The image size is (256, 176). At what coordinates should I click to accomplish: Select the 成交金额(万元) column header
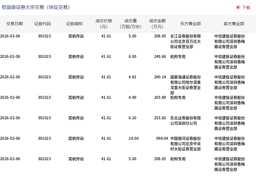(157, 24)
